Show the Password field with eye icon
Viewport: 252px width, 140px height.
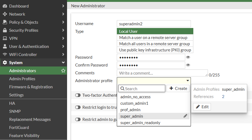click(188, 57)
